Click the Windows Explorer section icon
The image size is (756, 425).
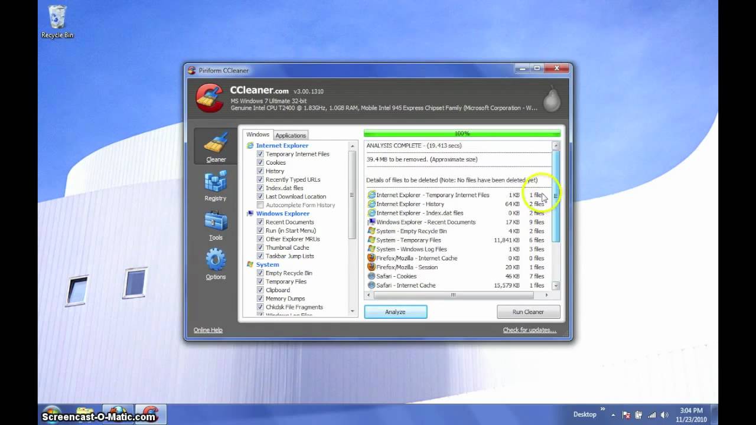[x=250, y=213]
